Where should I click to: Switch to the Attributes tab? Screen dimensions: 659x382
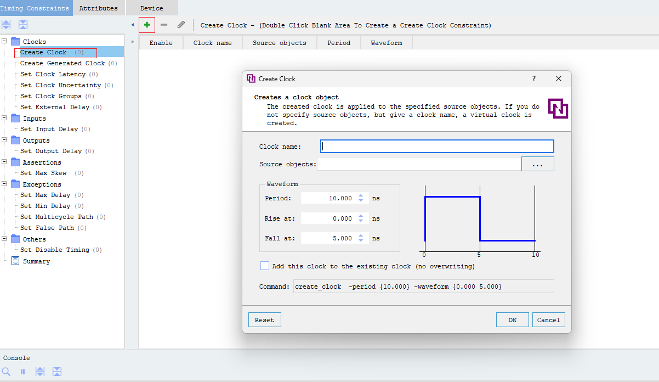[99, 8]
